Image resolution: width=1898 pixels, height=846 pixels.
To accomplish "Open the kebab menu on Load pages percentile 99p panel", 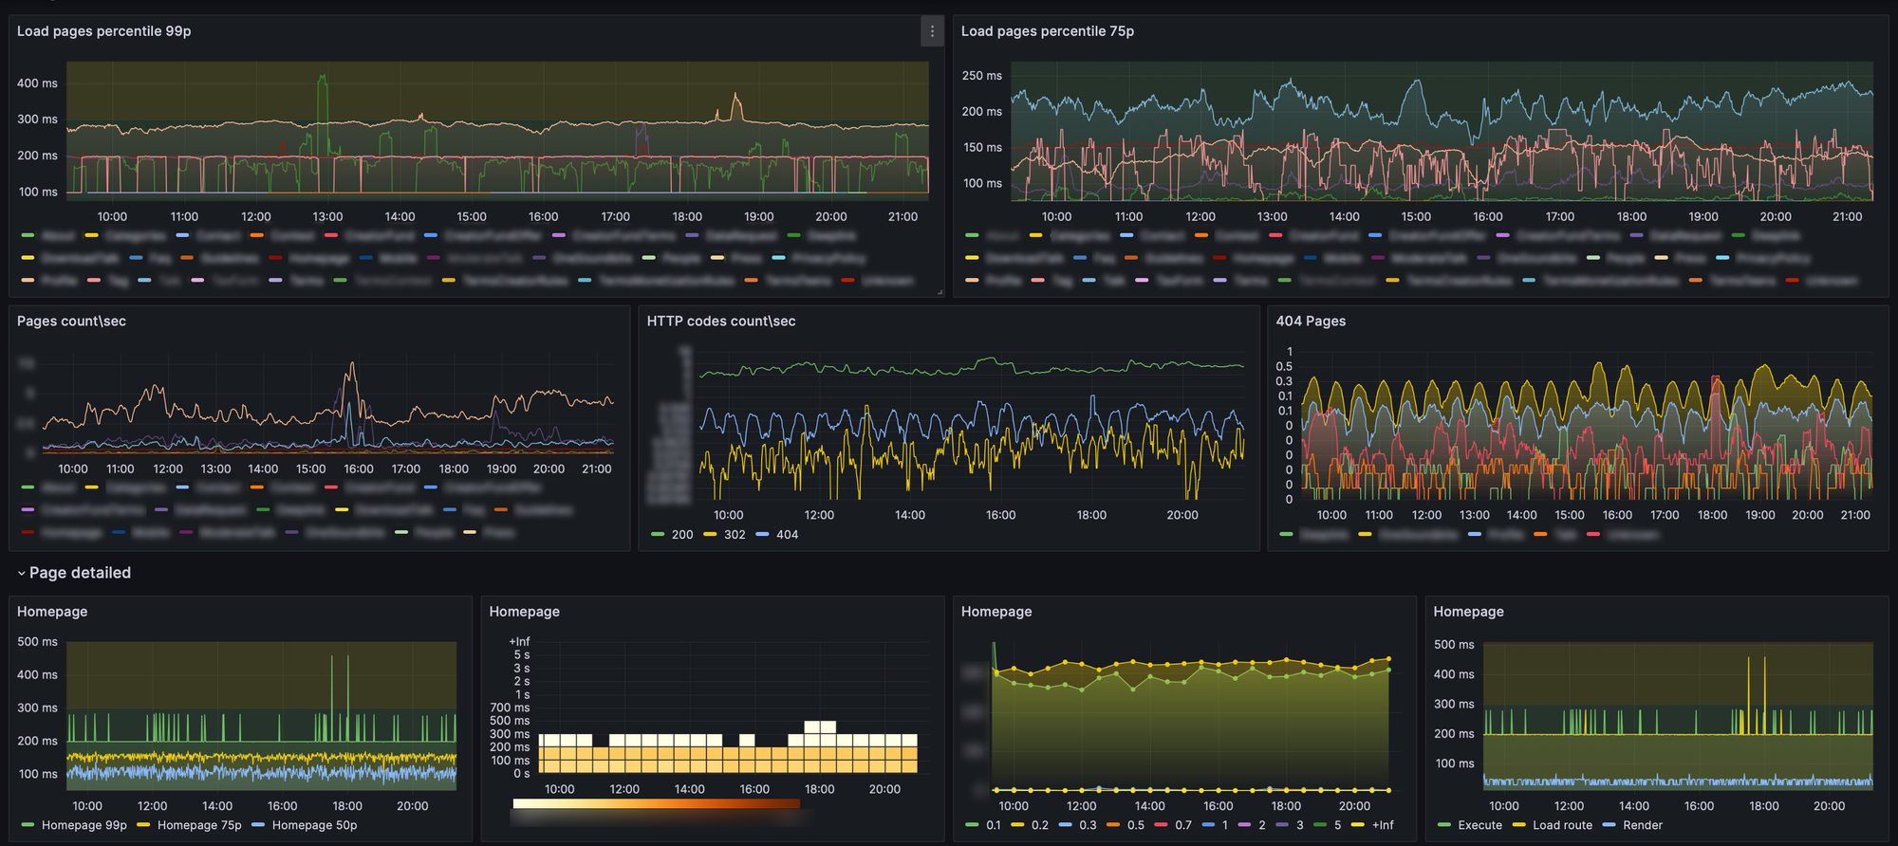I will click(932, 31).
